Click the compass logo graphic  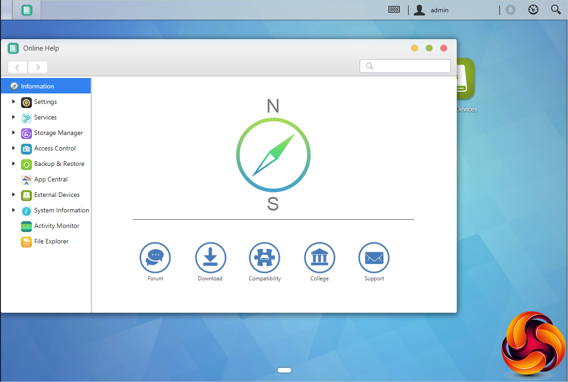(x=273, y=155)
